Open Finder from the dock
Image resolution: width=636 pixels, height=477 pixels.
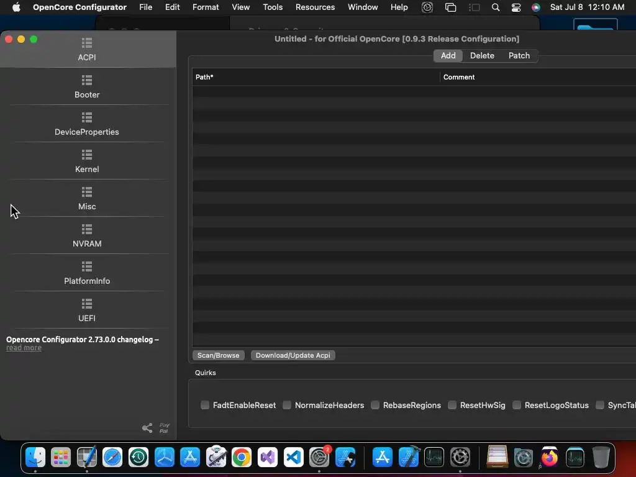pyautogui.click(x=35, y=457)
